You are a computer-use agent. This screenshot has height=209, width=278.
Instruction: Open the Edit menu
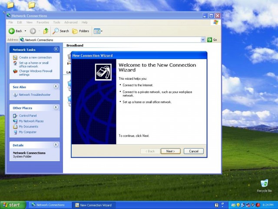(20, 22)
